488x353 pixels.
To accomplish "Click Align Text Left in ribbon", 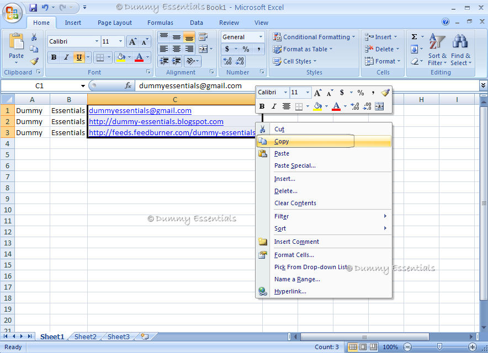I will (164, 49).
